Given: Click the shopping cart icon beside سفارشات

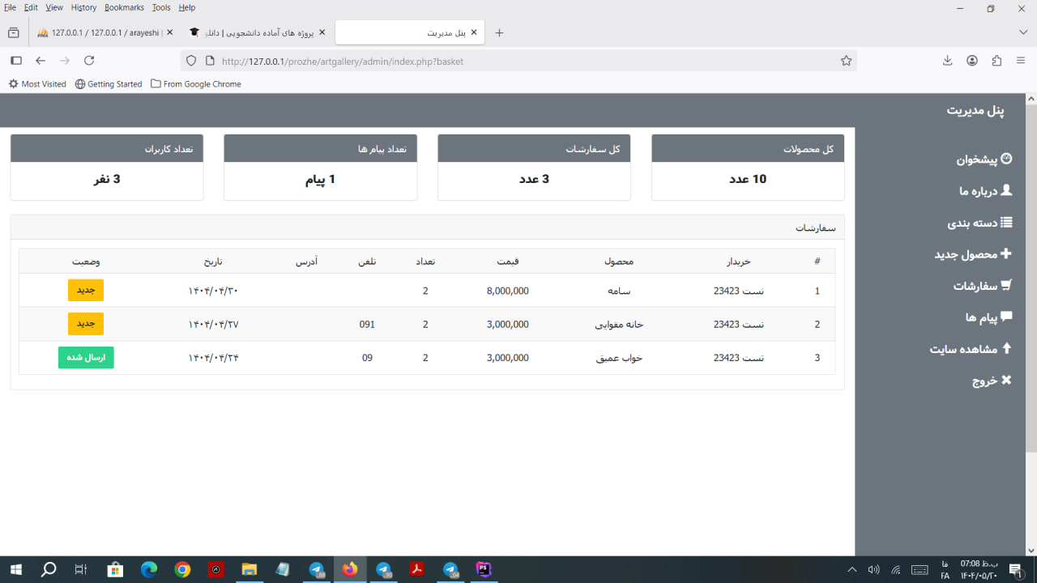Looking at the screenshot, I should [1006, 285].
